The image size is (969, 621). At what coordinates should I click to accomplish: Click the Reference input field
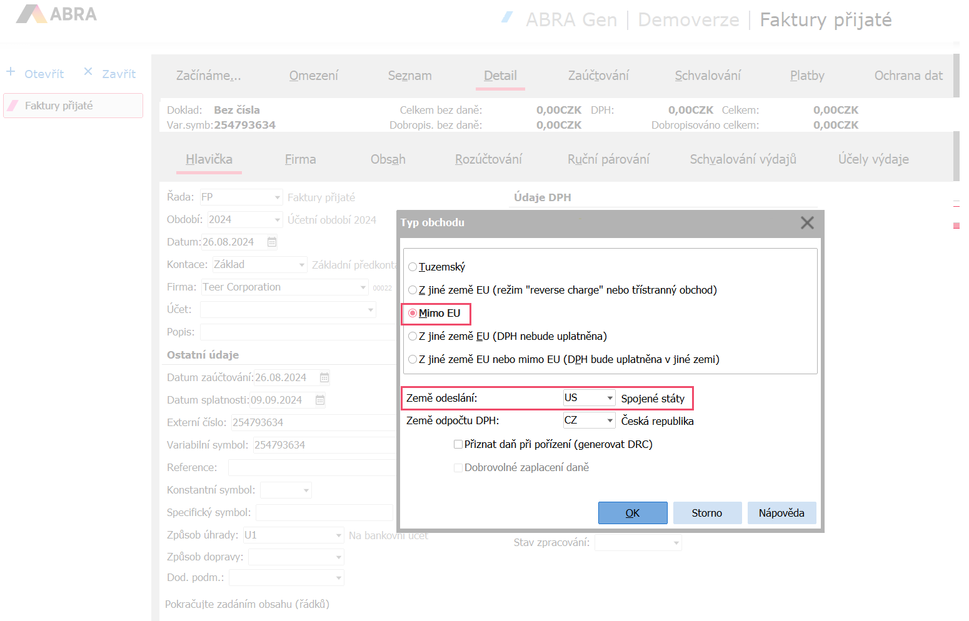312,468
